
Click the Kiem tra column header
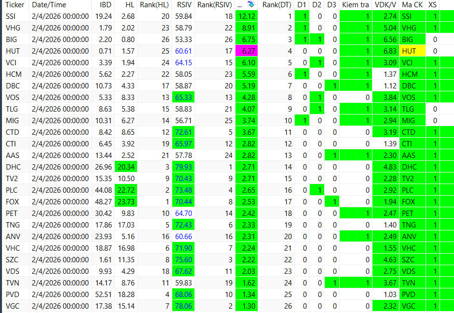pyautogui.click(x=356, y=5)
